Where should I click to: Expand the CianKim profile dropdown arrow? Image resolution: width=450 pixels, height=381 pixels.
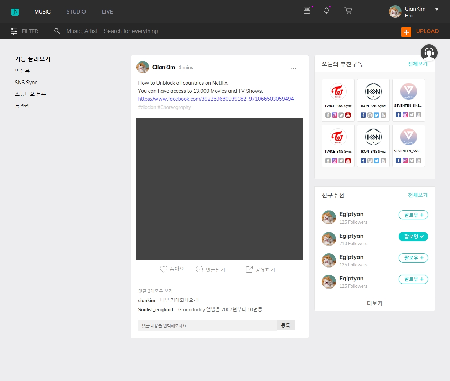pyautogui.click(x=437, y=9)
